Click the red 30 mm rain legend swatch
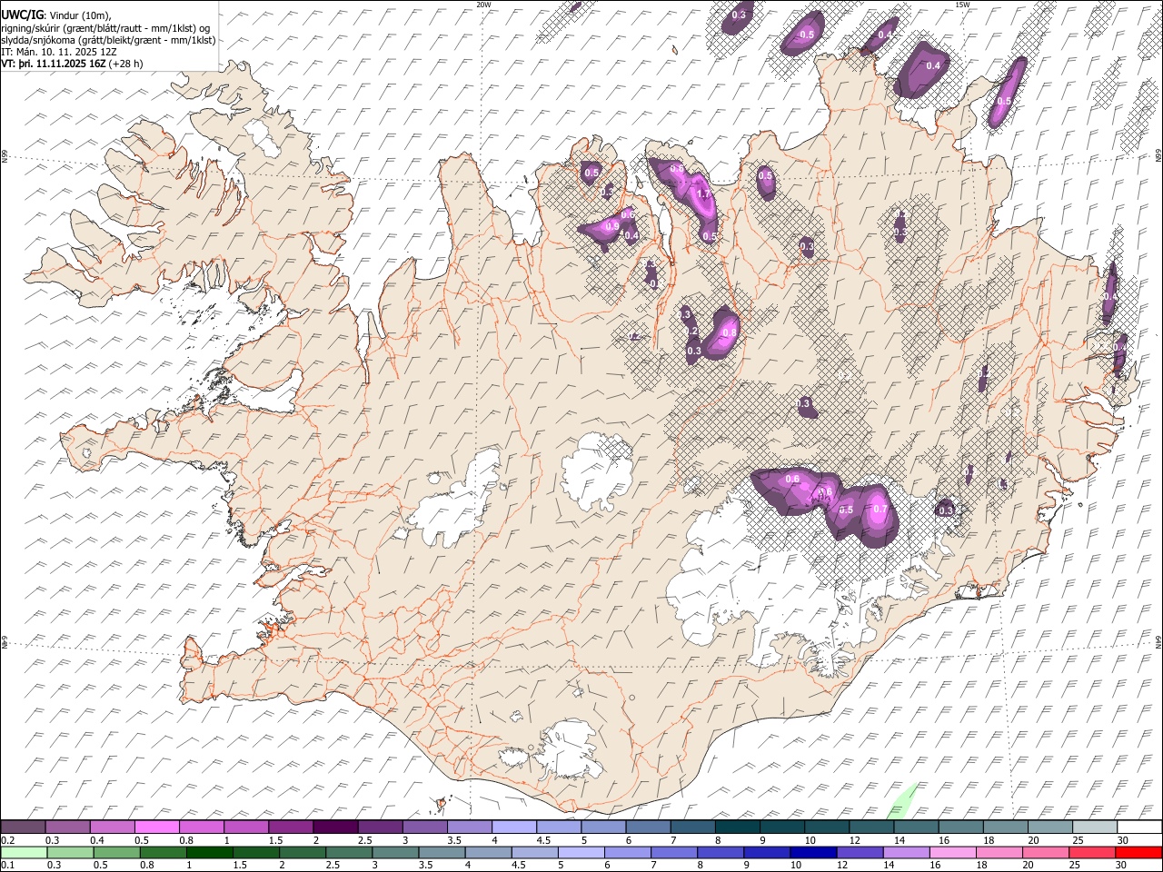Screen dimensions: 1163x872 1138,852
